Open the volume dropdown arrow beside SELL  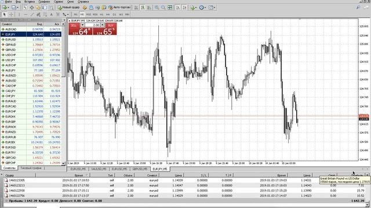(x=82, y=25)
